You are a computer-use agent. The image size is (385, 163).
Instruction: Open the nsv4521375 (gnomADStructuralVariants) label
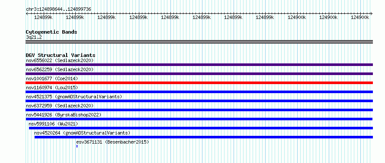point(74,97)
